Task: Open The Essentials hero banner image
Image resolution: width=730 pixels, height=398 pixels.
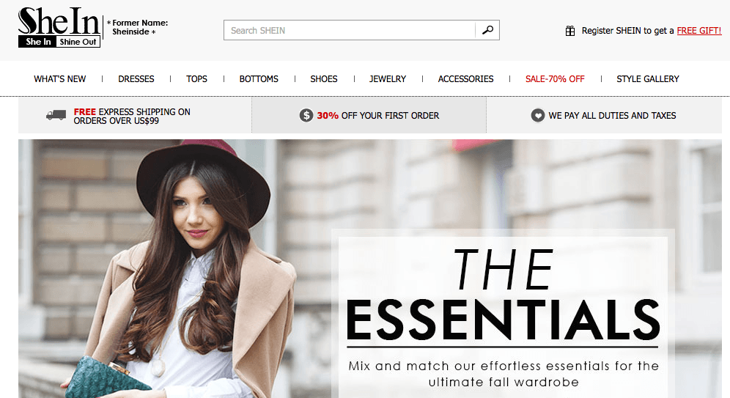Action: [370, 268]
